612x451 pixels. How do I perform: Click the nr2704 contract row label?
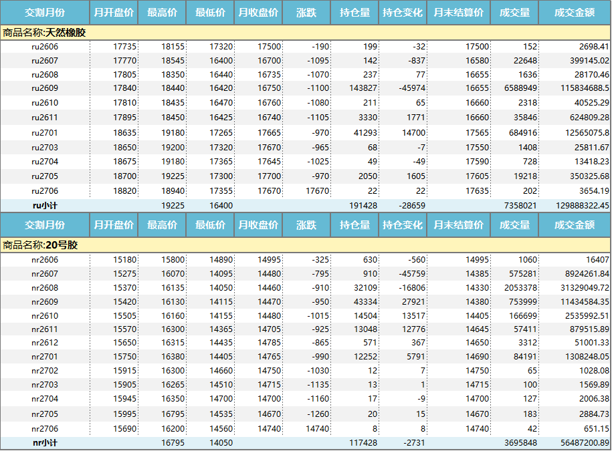pyautogui.click(x=45, y=399)
